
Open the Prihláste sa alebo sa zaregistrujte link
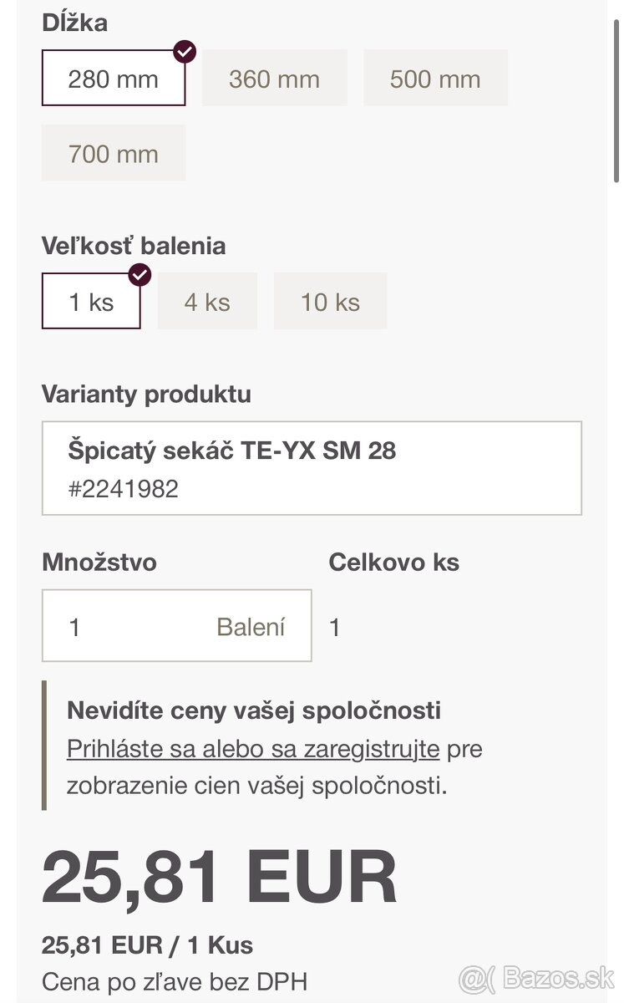253,748
